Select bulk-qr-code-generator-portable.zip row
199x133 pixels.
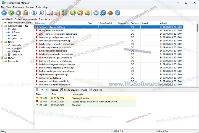(x=109, y=71)
